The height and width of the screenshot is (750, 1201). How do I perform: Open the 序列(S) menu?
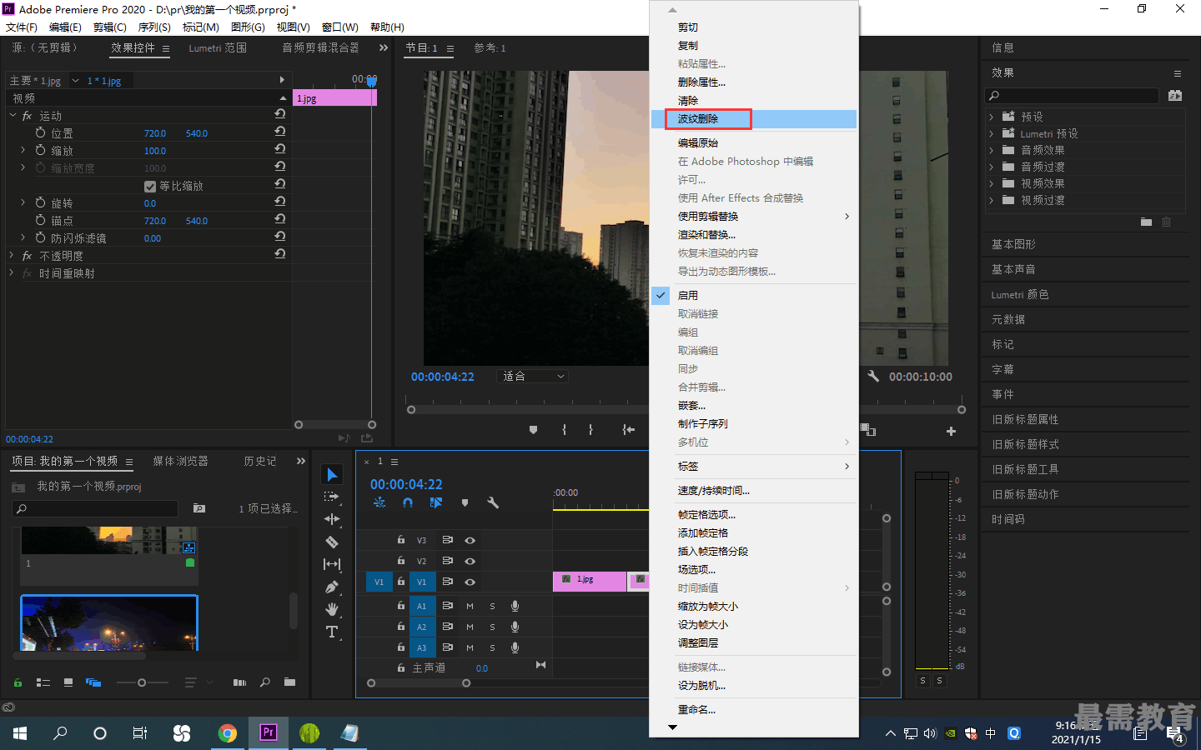coord(154,27)
